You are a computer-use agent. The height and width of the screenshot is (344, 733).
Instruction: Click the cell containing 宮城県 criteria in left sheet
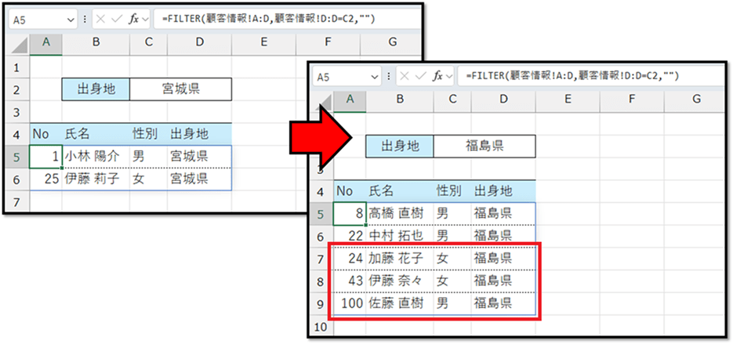(x=180, y=89)
